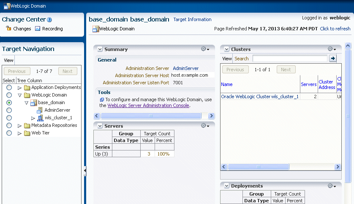The width and height of the screenshot is (354, 204).
Task: Sort by Cluster Address column
Action: pyautogui.click(x=327, y=84)
